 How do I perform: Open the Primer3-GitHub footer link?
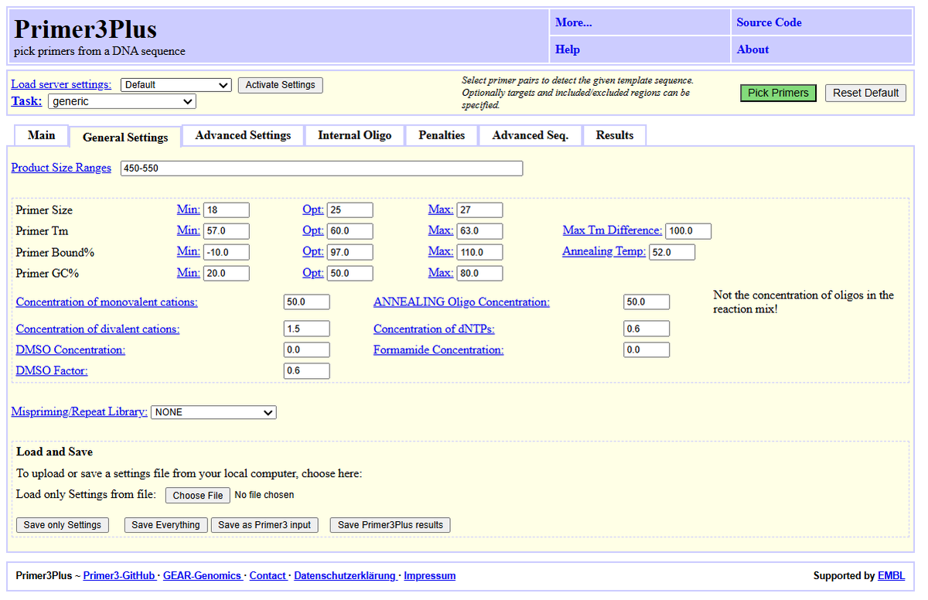[119, 576]
